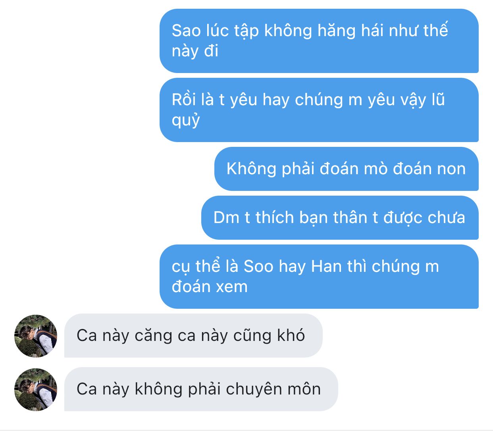
Task: Select the grey "Ca này không phải chuyên môn" bubble
Action: (x=201, y=389)
